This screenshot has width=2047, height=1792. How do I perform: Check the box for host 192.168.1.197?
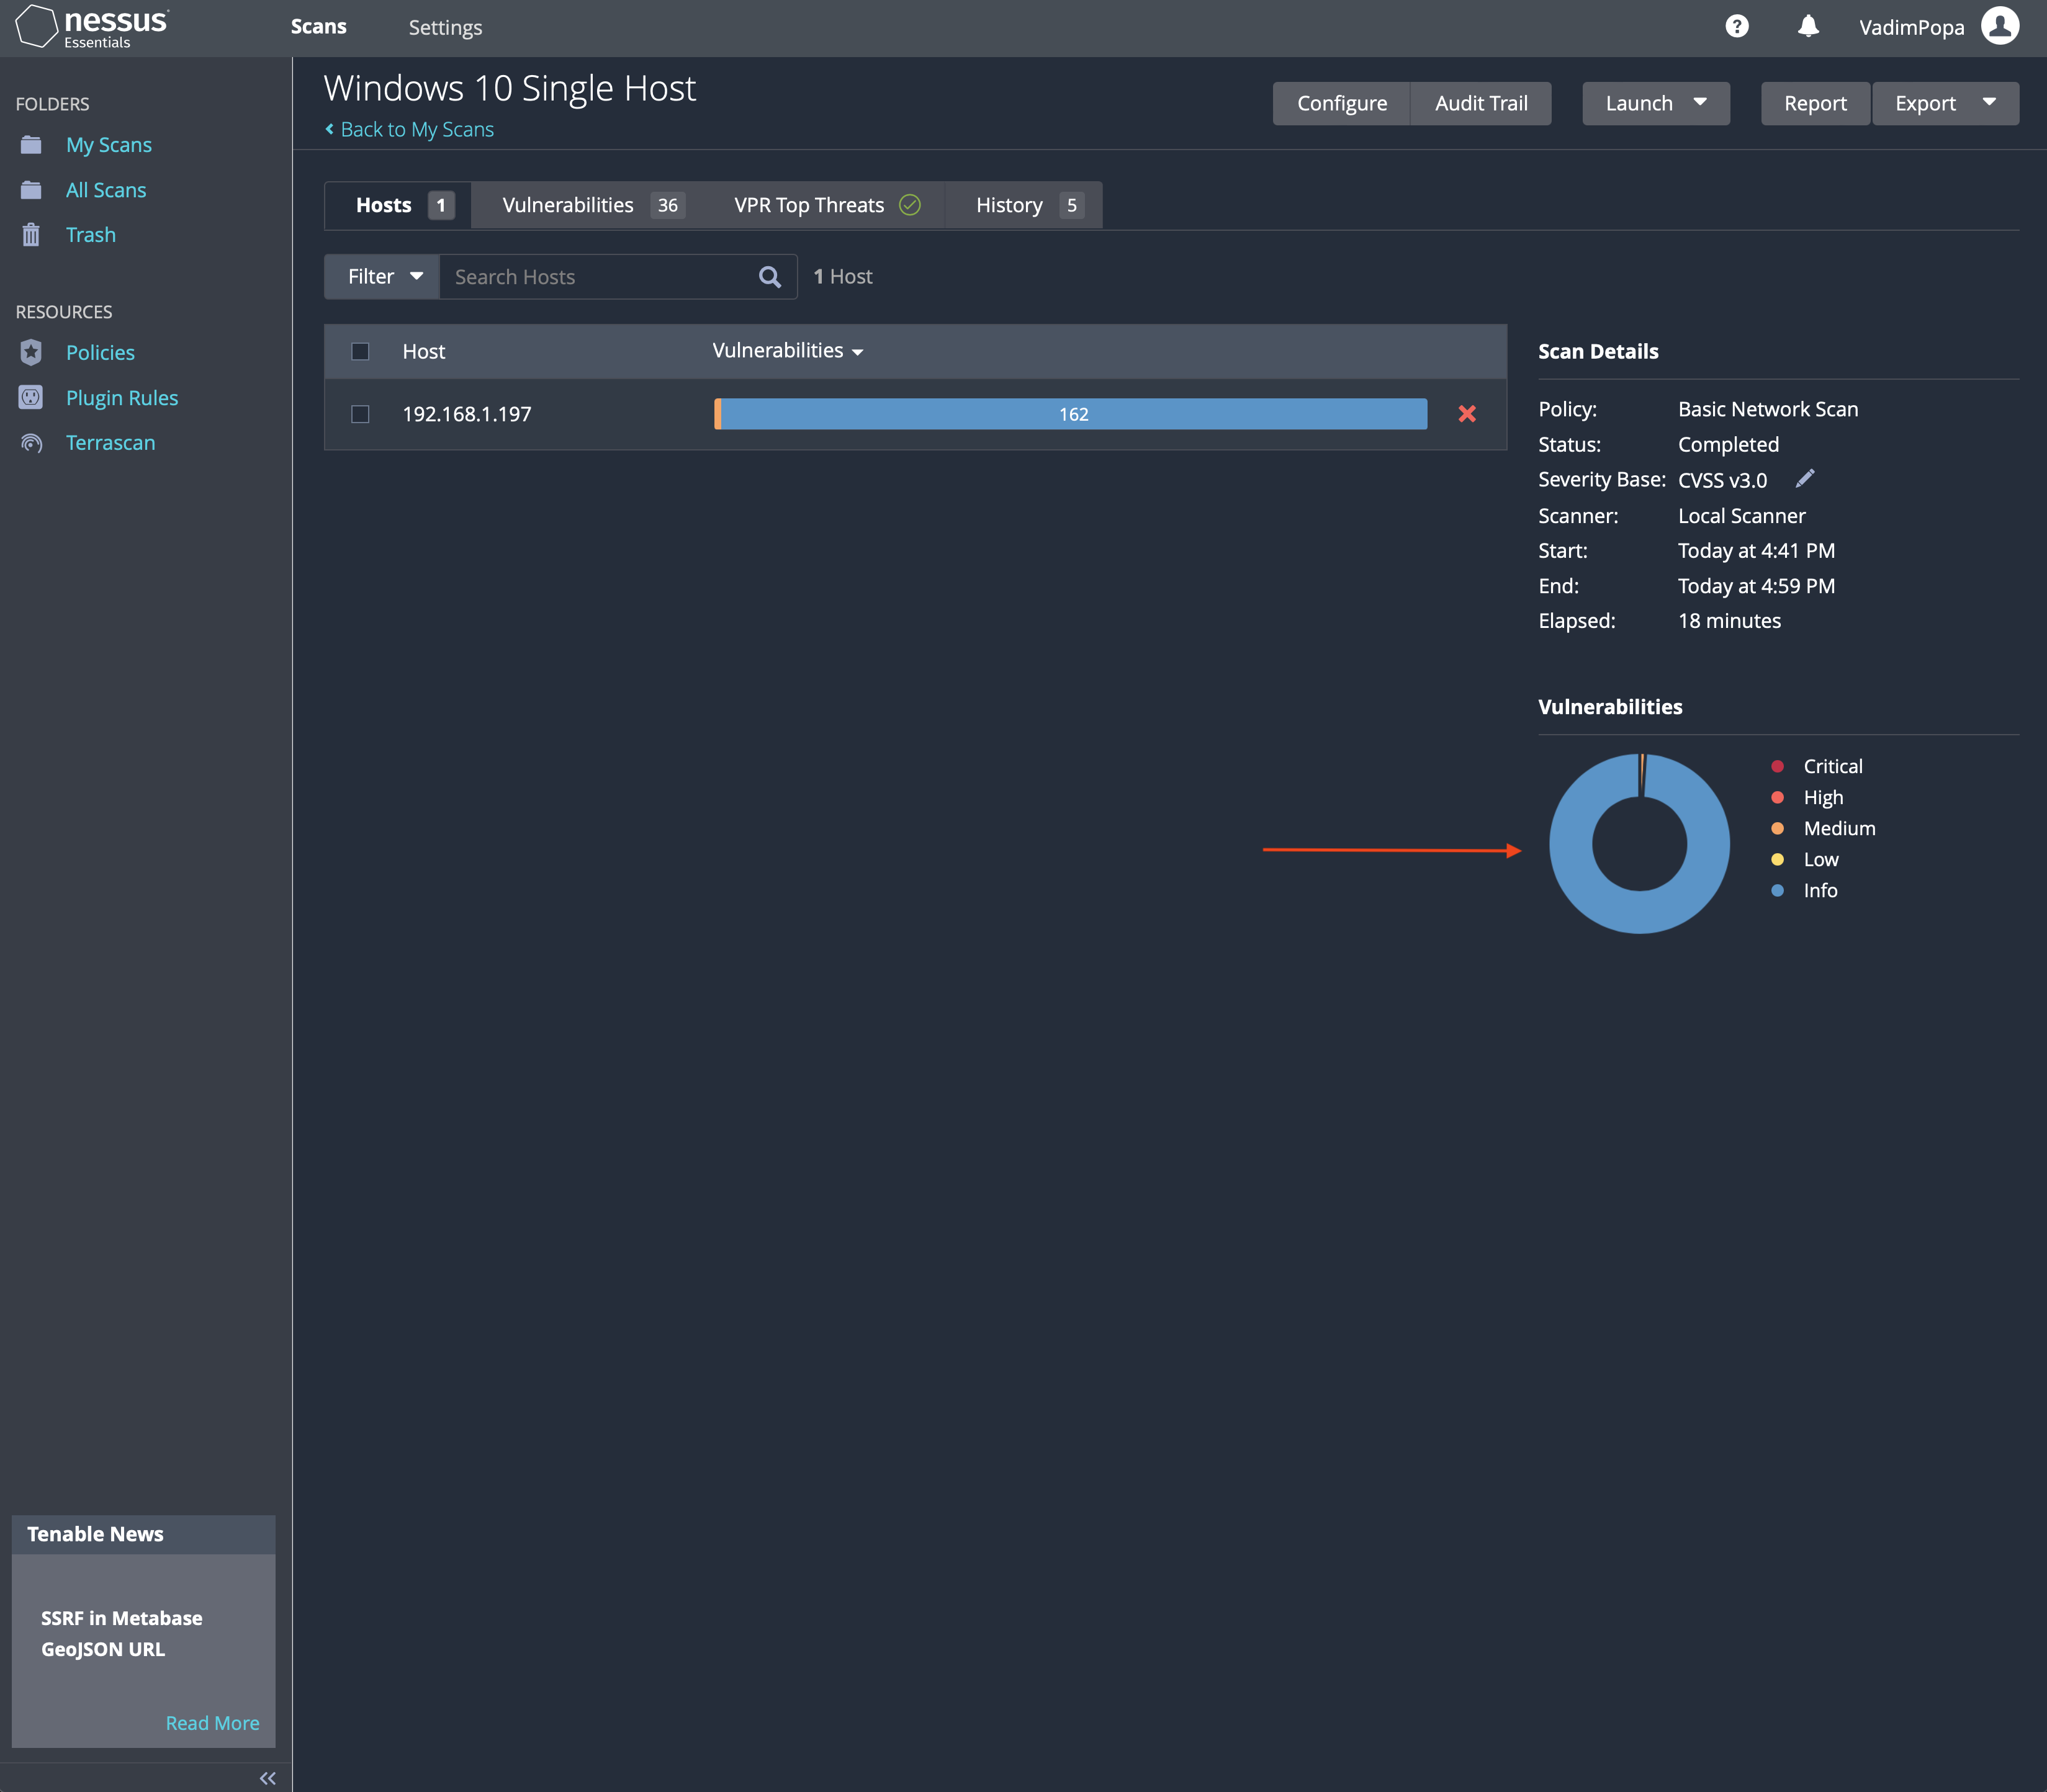pos(360,414)
